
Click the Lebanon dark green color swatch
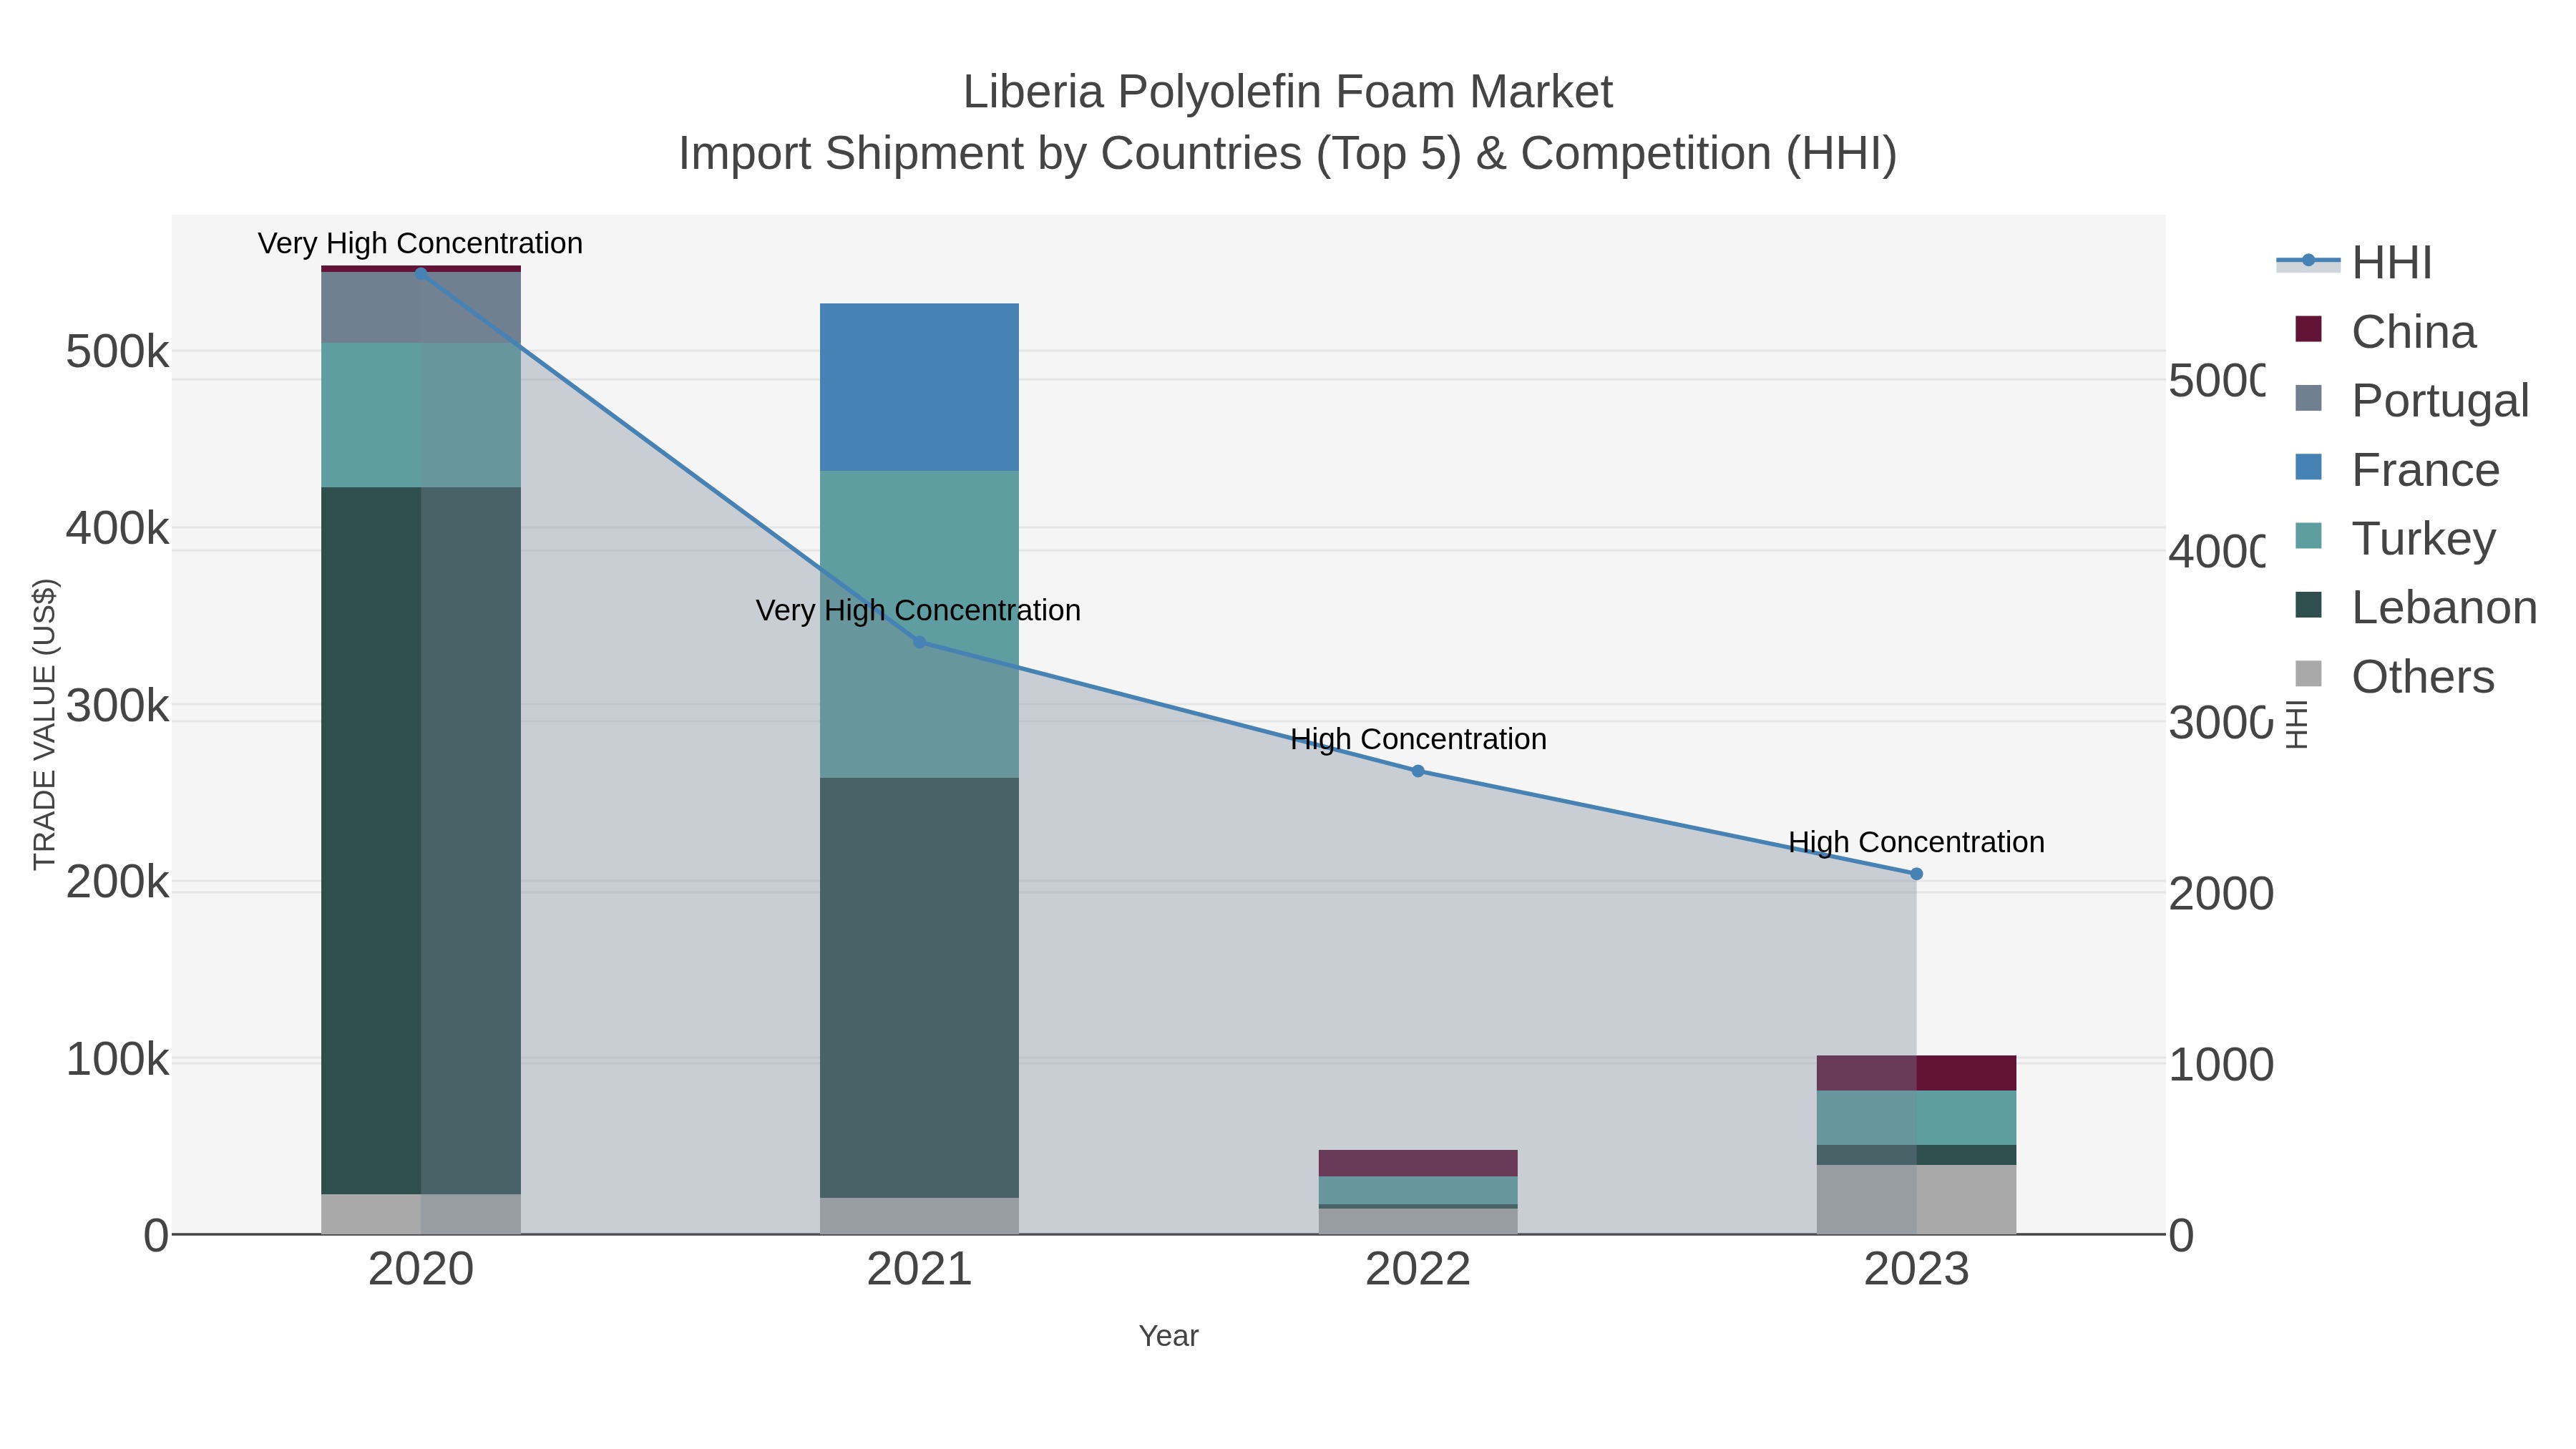click(x=2308, y=604)
